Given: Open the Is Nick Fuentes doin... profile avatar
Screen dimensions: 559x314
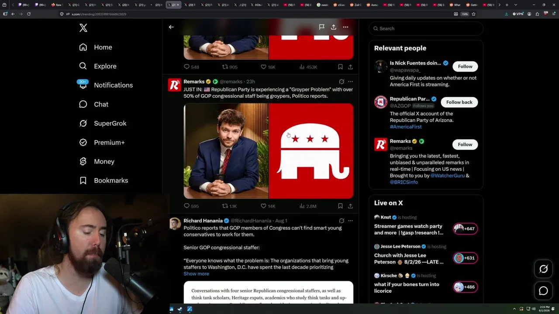Looking at the screenshot, I should tap(381, 66).
